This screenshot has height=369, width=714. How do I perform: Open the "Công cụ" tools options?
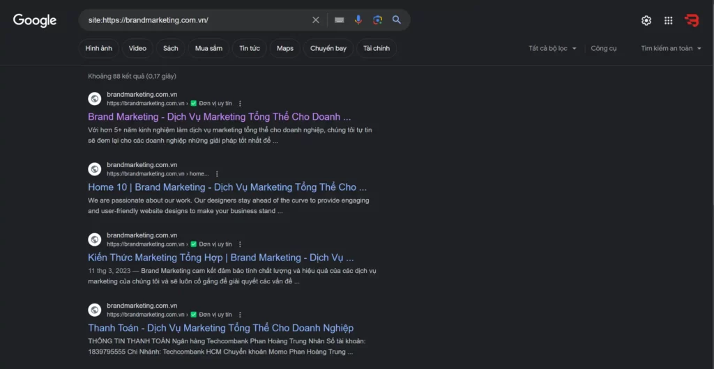click(x=604, y=49)
